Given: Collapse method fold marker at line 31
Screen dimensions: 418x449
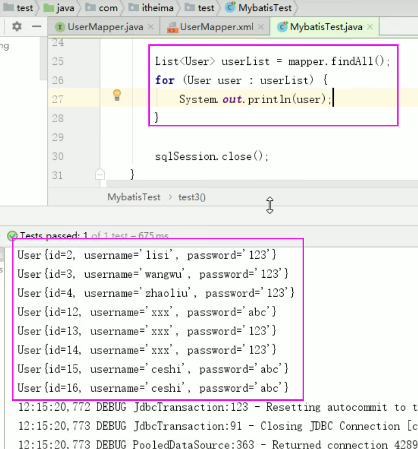Looking at the screenshot, I should (x=100, y=175).
